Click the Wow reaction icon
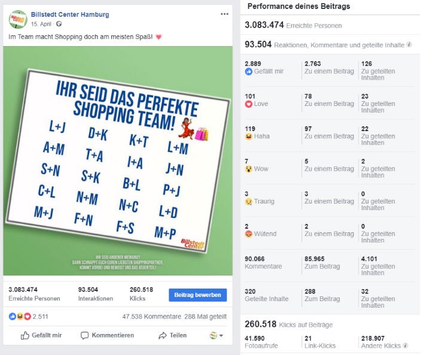Viewport: 426px width, 355px height. 249,169
